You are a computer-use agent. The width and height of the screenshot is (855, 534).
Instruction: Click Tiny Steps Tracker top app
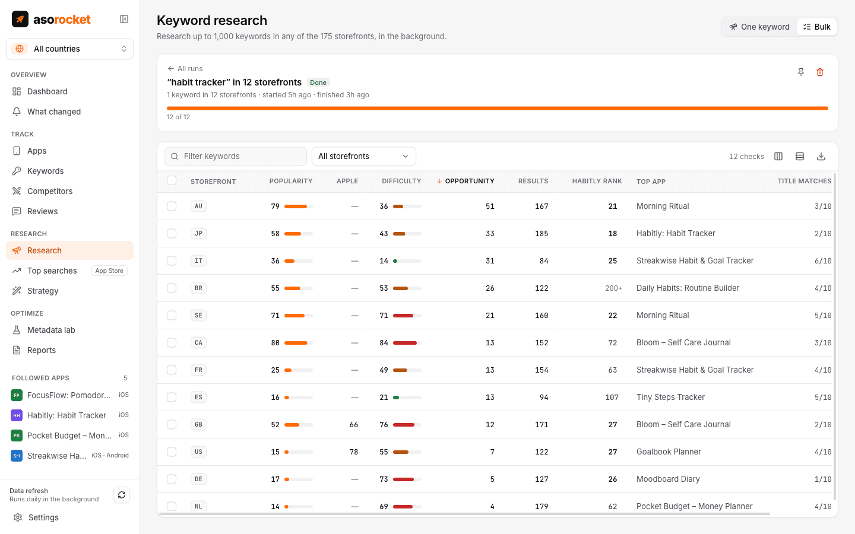(x=670, y=397)
